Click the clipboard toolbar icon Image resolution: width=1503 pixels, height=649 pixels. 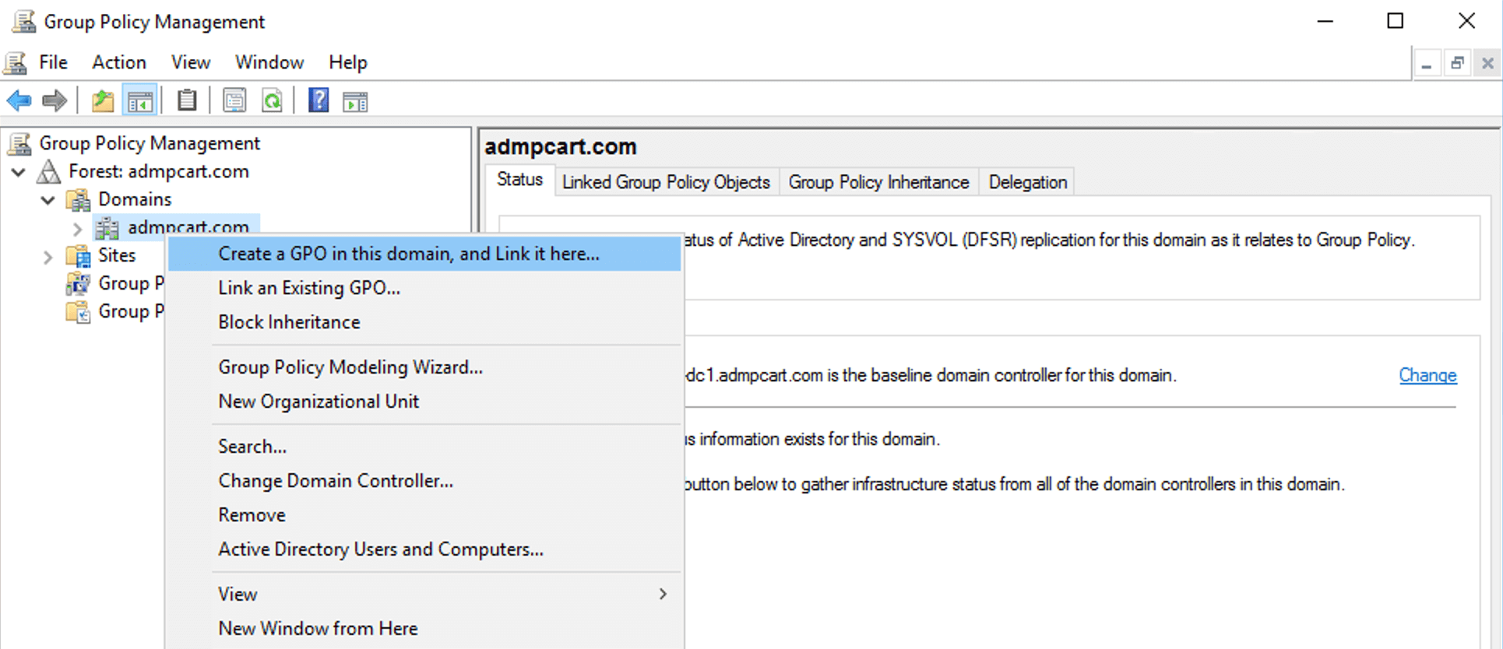pyautogui.click(x=187, y=101)
